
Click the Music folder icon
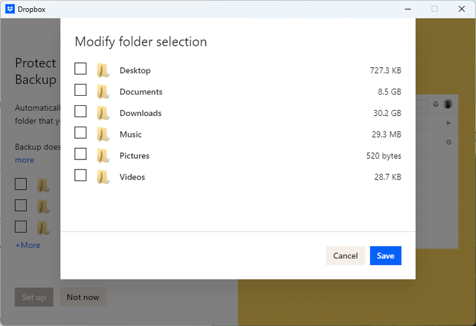[x=104, y=134]
